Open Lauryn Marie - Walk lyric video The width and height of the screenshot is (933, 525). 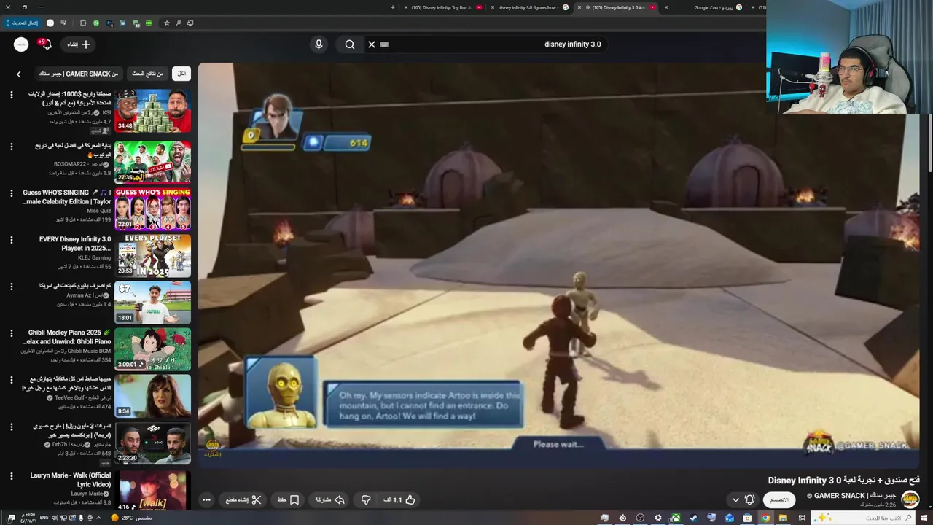pyautogui.click(x=152, y=489)
